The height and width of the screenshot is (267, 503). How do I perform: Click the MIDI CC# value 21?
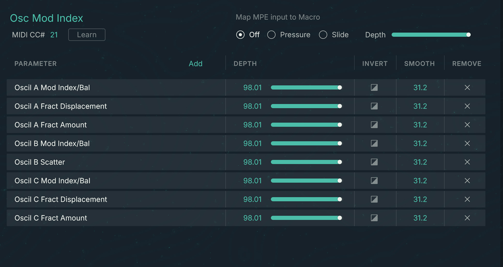point(54,35)
